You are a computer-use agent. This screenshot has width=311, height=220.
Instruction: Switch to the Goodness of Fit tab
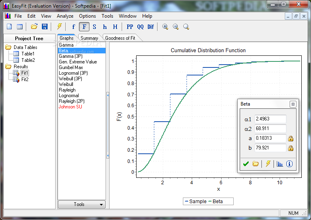120,38
